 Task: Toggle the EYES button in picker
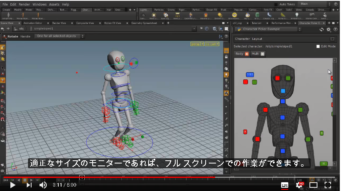[x=250, y=75]
